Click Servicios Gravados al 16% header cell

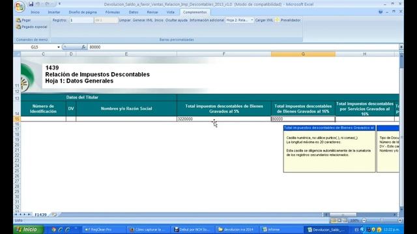click(x=365, y=109)
